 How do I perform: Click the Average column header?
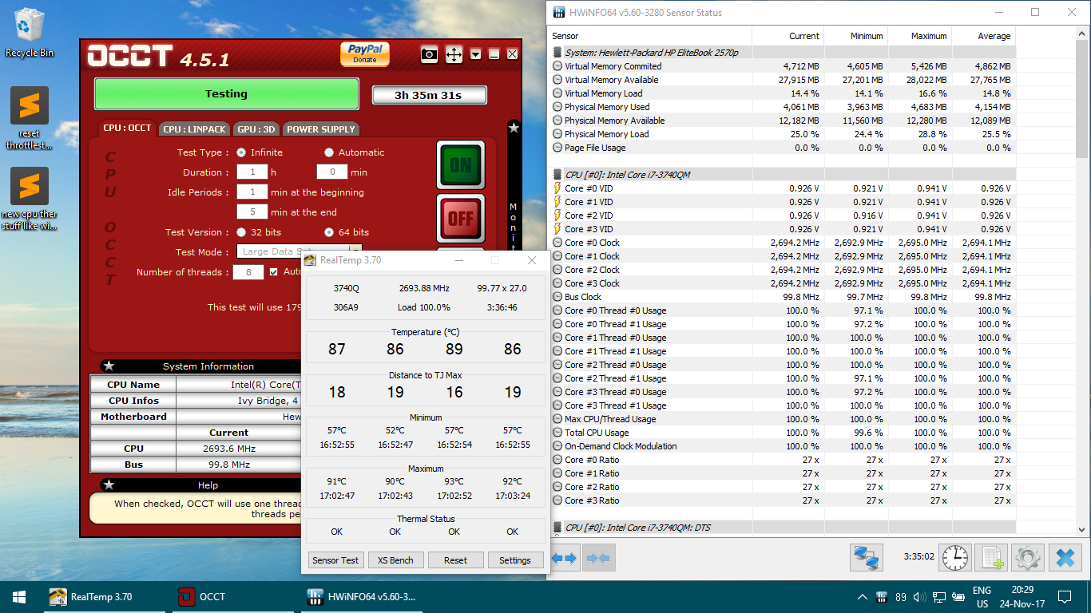point(983,36)
